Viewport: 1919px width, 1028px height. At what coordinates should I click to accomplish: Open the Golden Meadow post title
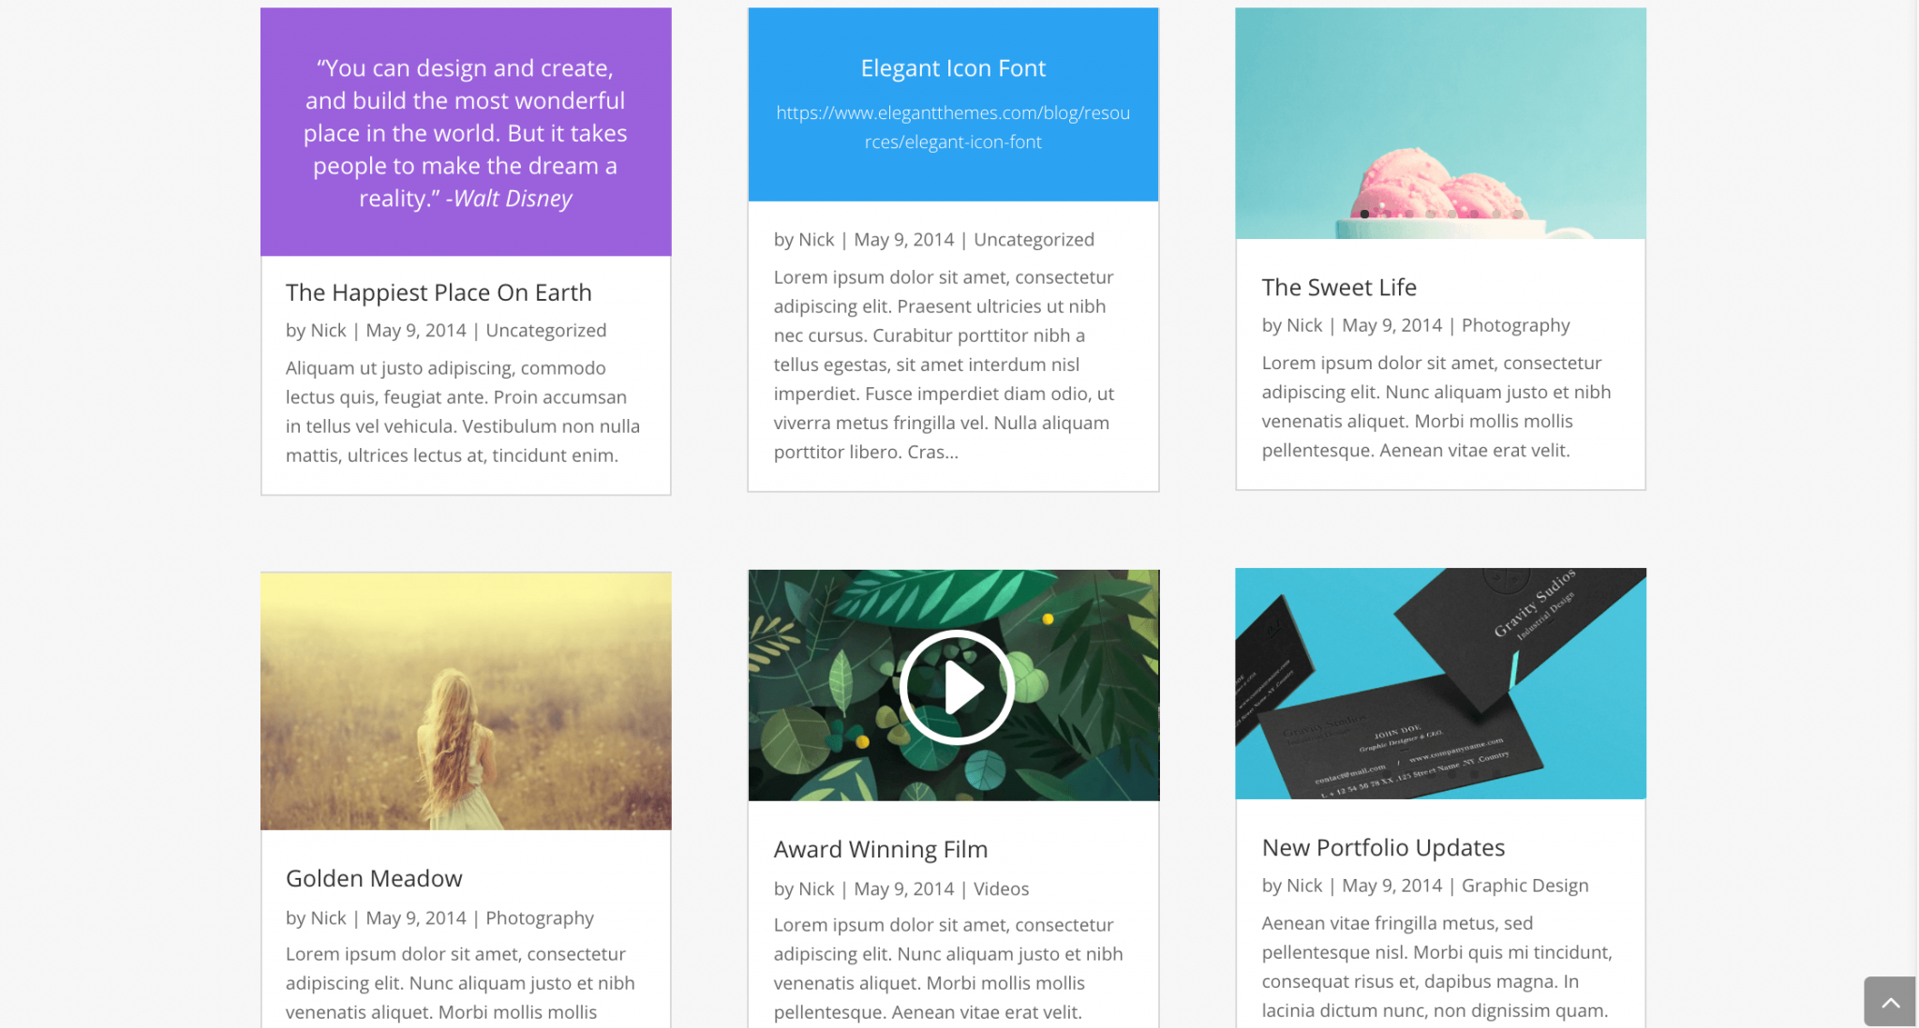point(374,878)
